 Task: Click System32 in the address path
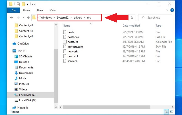(x=63, y=18)
